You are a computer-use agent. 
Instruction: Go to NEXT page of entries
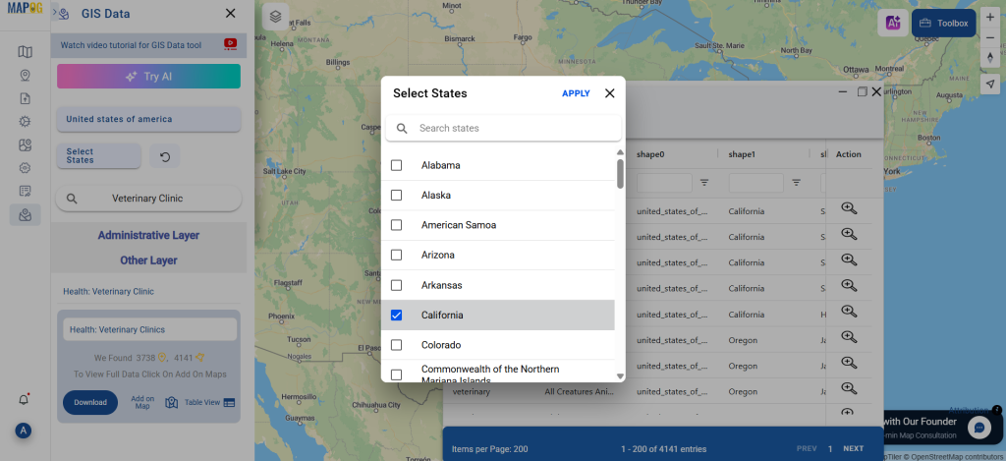pos(854,449)
